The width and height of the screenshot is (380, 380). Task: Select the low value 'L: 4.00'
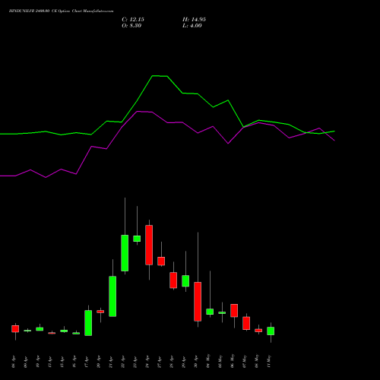(192, 26)
